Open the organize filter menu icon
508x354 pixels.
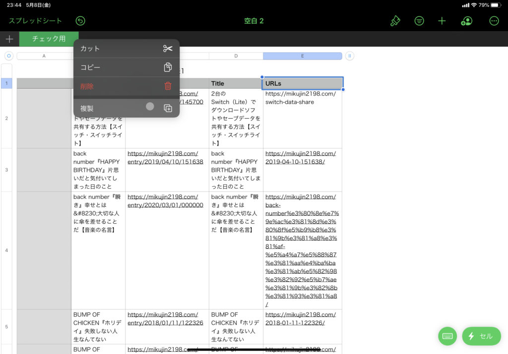[x=419, y=21]
